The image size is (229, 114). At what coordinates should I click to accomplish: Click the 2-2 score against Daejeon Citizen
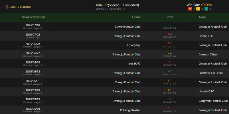170,53
